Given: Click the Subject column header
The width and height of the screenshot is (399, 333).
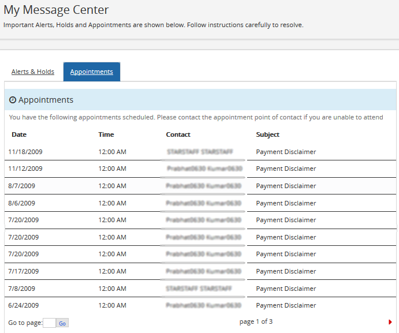Looking at the screenshot, I should [267, 134].
